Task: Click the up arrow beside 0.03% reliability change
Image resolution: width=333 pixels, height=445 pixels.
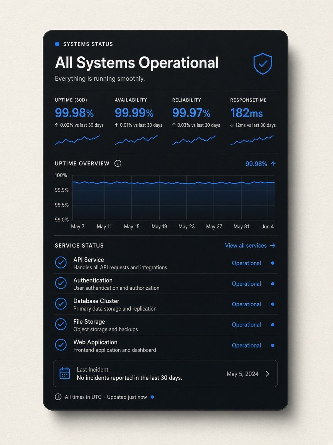Action: tap(174, 125)
